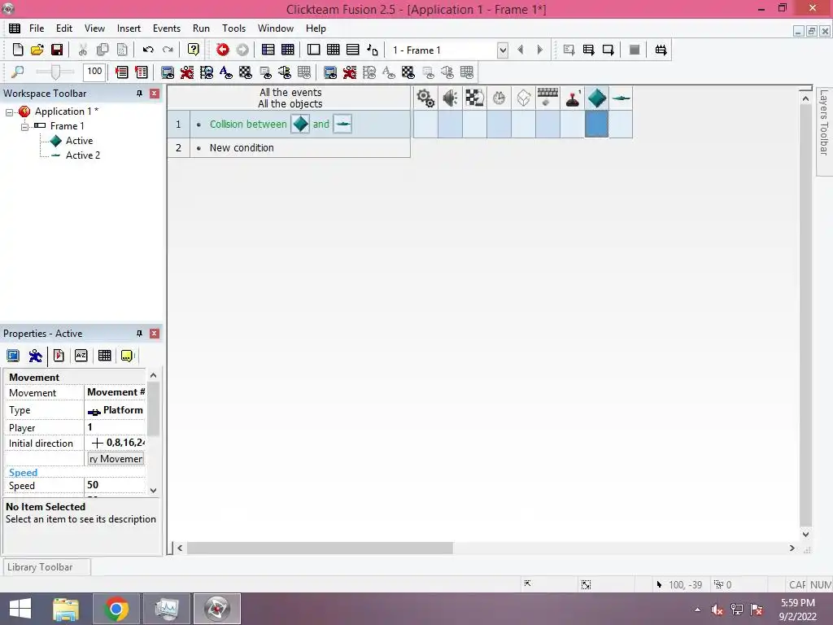Pin the Workspace Toolbar panel

(139, 94)
